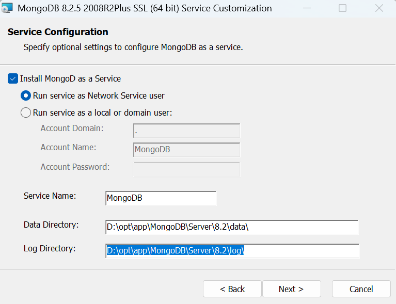Click the Account Domain label
This screenshot has width=396, height=304.
72,129
